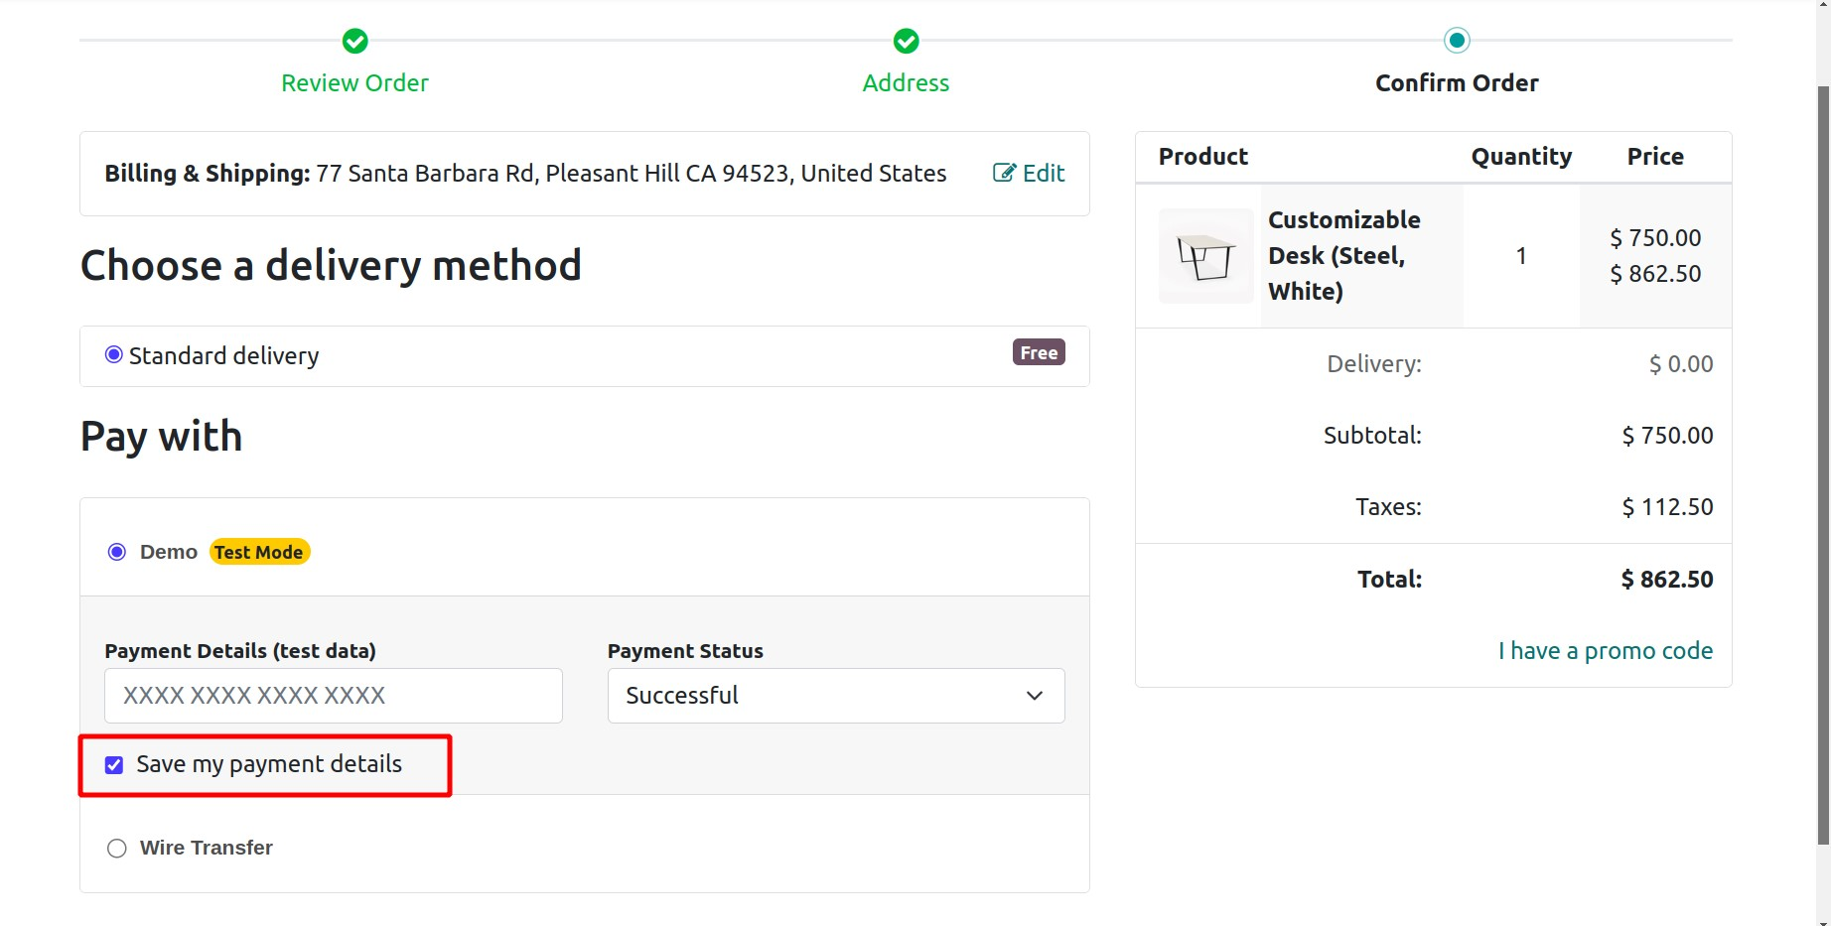
Task: Open the Payment Status dropdown
Action: point(835,696)
